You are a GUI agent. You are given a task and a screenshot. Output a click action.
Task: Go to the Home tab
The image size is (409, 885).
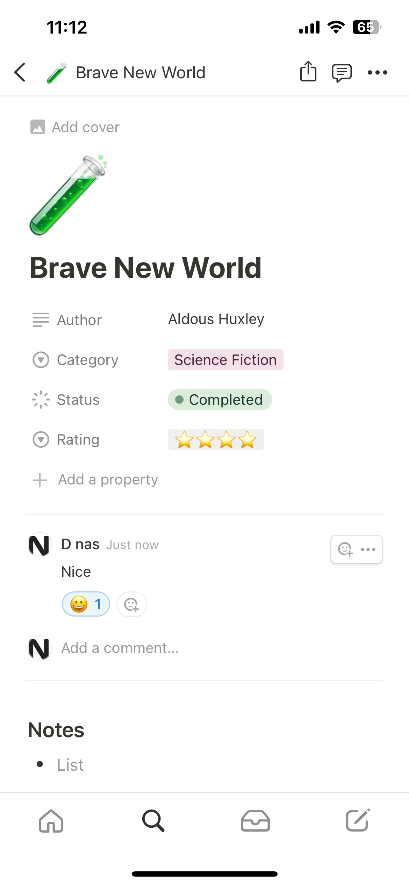(x=51, y=821)
